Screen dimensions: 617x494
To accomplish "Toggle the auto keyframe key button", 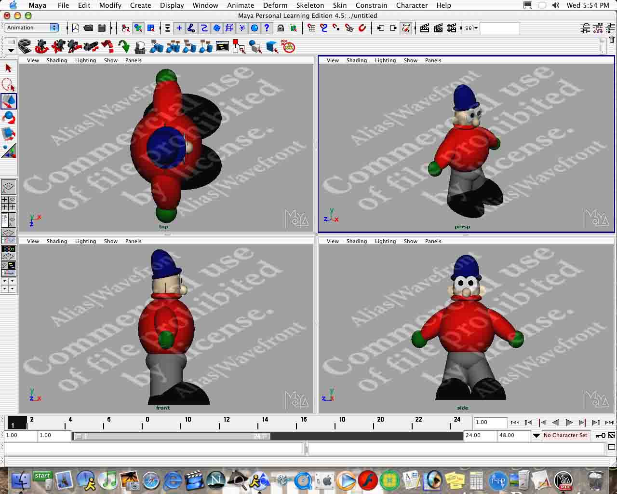I will tap(600, 435).
